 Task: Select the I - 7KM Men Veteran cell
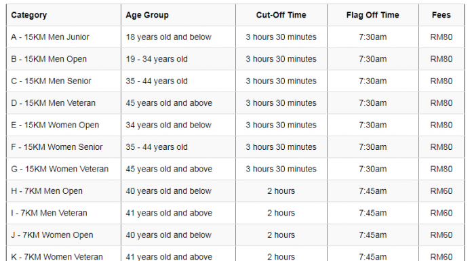(x=64, y=213)
